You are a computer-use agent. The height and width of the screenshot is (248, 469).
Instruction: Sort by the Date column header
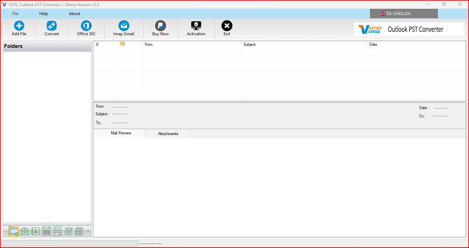[x=417, y=44]
